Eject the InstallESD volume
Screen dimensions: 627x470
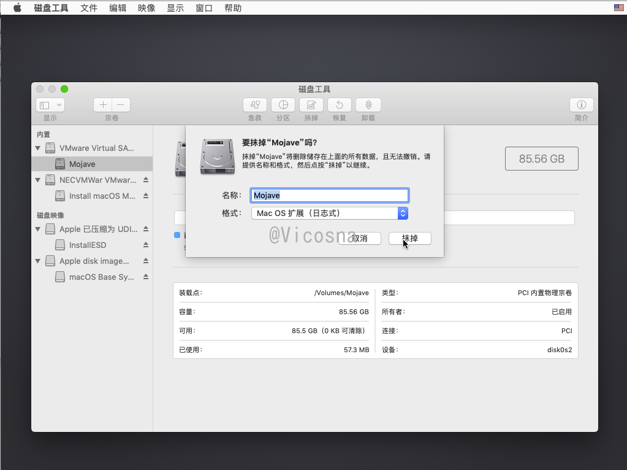[x=146, y=245]
